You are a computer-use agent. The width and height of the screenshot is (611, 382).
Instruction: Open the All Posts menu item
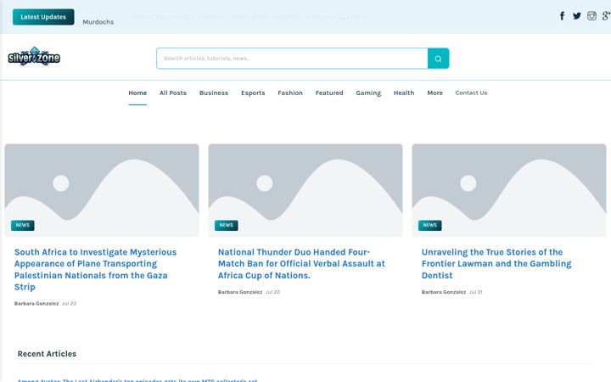173,93
